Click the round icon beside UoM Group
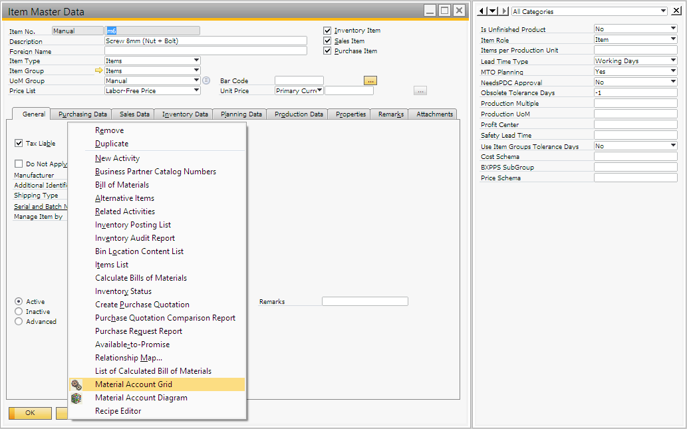Screen dimensions: 687x429 206,80
